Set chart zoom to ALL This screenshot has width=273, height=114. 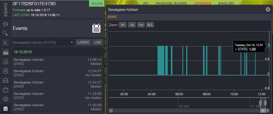[x=150, y=25]
